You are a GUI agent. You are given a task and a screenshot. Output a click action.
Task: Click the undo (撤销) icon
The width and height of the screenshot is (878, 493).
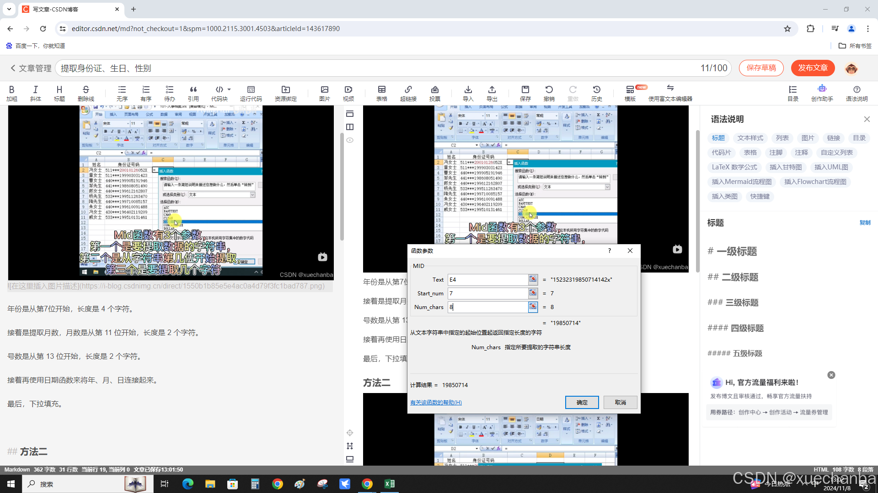click(549, 93)
